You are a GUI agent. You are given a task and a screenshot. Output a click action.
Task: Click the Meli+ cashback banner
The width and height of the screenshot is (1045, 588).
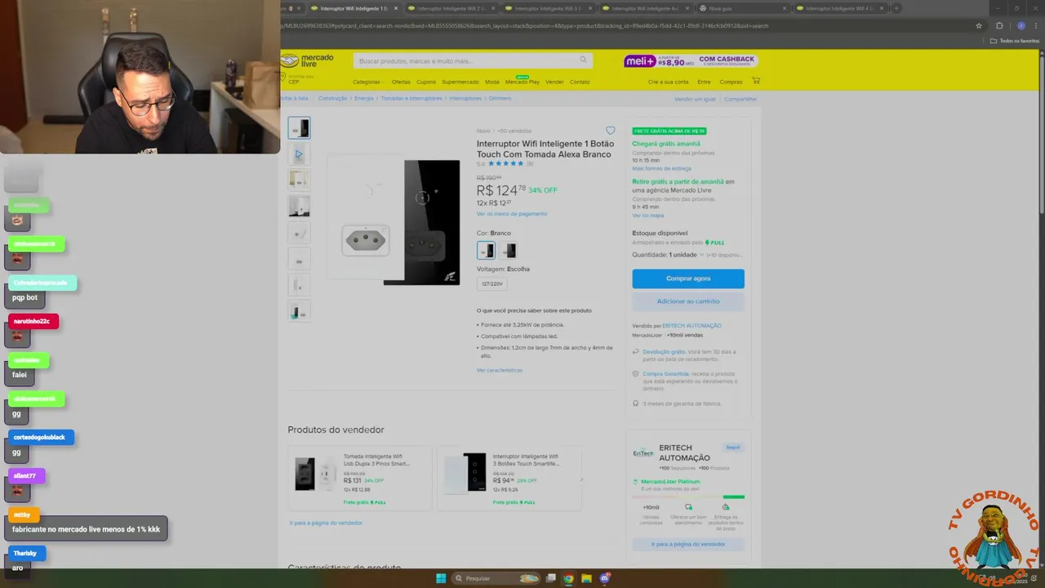click(x=691, y=61)
